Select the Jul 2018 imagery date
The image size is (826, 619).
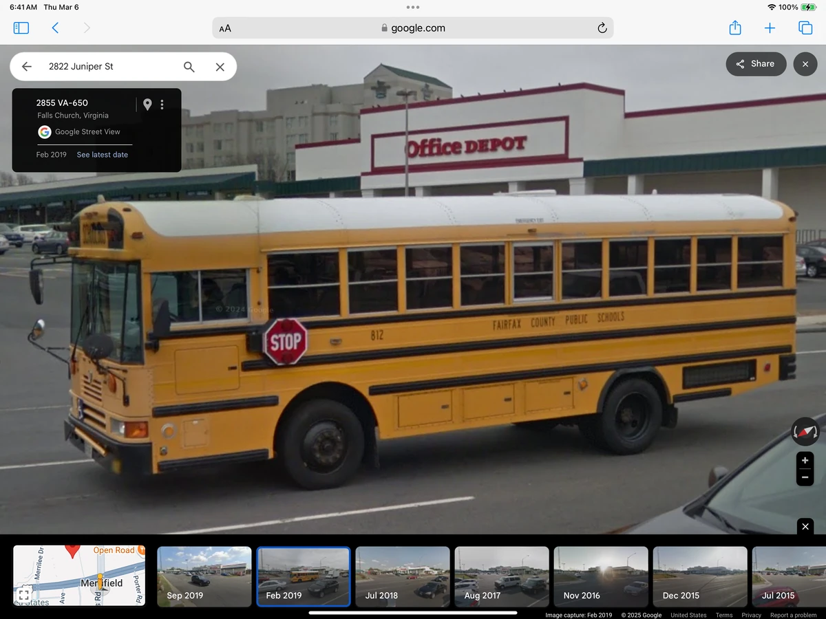(403, 576)
